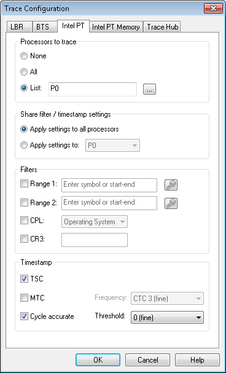This screenshot has width=226, height=373.
Task: Select the None processors radio button
Action: 24,56
